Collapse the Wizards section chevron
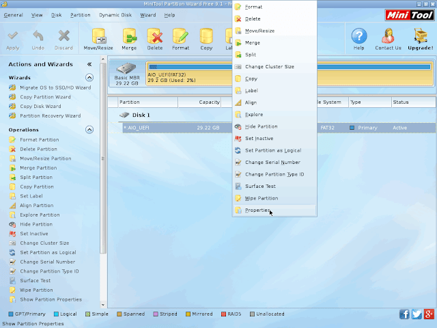Image resolution: width=437 pixels, height=328 pixels. point(89,77)
